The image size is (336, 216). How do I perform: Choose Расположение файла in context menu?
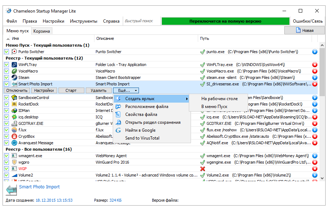pos(152,107)
